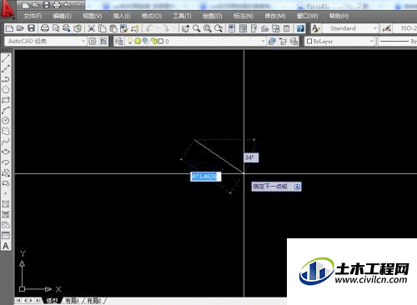
Task: Click the Dimension Style icon
Action: click(386, 28)
